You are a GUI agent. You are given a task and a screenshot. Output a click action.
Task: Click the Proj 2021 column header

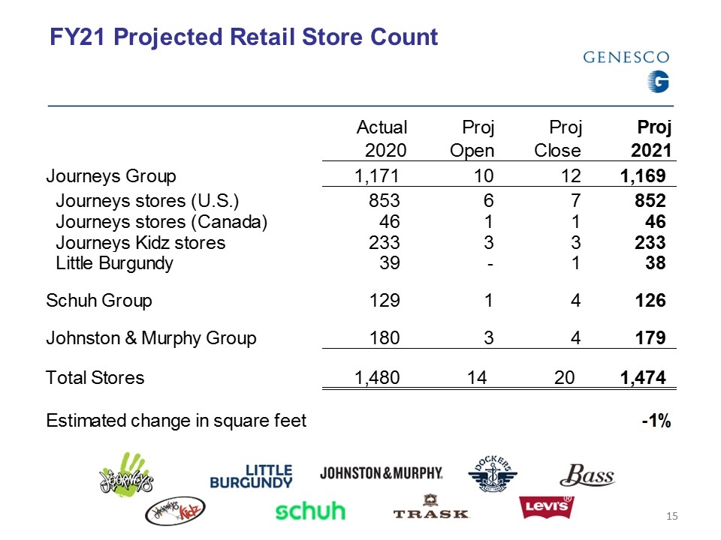[x=652, y=139]
